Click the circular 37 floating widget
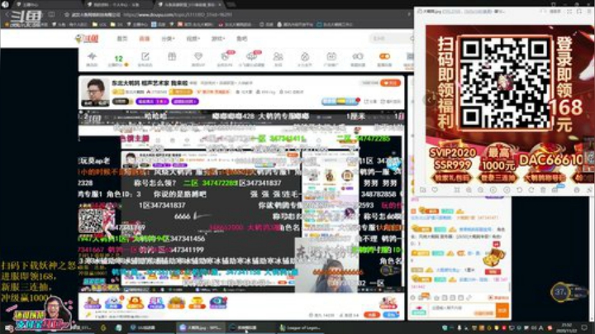The height and width of the screenshot is (334, 595). (560, 292)
